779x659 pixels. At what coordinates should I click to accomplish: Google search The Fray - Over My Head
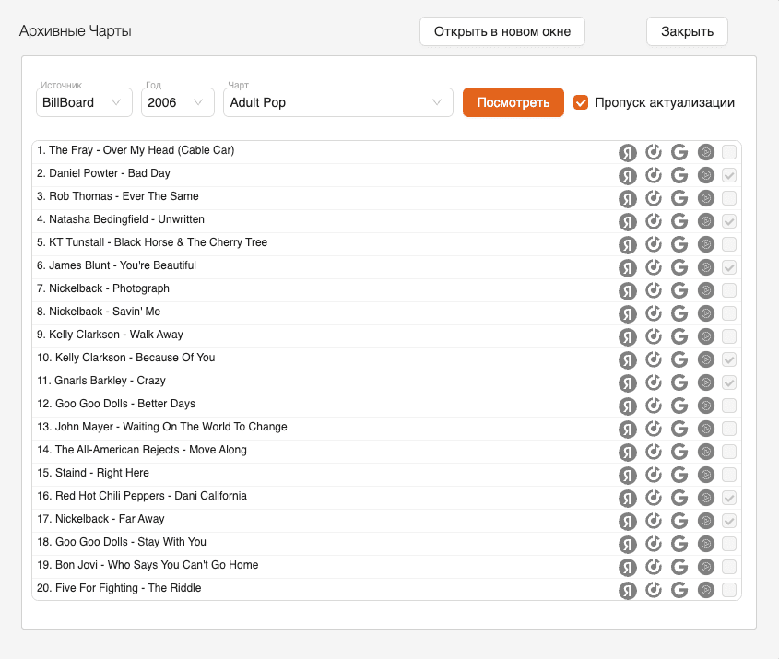(x=679, y=152)
